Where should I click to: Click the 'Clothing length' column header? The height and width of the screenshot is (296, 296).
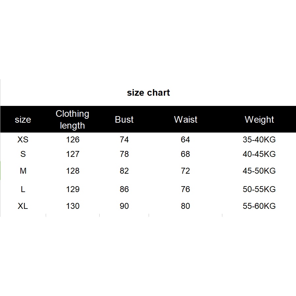pyautogui.click(x=72, y=119)
